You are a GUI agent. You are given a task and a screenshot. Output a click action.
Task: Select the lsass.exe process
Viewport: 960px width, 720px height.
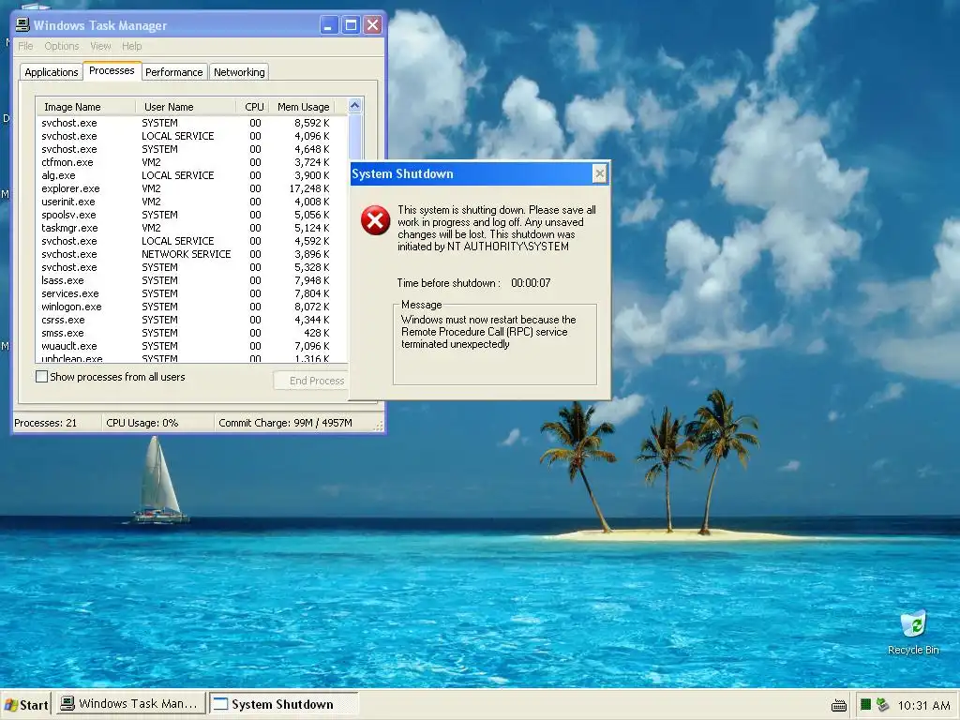point(191,280)
